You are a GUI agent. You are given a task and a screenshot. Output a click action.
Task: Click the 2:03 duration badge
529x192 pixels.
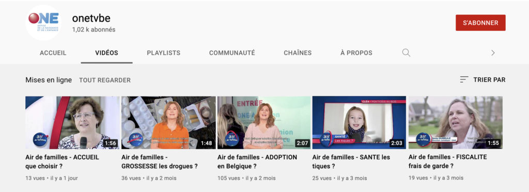[x=397, y=143]
